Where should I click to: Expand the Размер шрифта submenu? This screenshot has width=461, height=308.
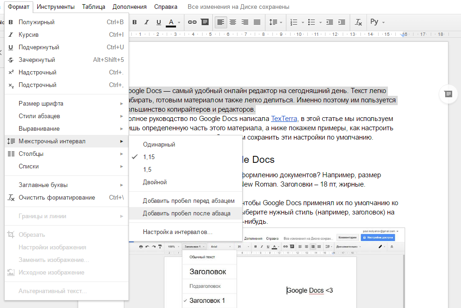[x=41, y=104]
